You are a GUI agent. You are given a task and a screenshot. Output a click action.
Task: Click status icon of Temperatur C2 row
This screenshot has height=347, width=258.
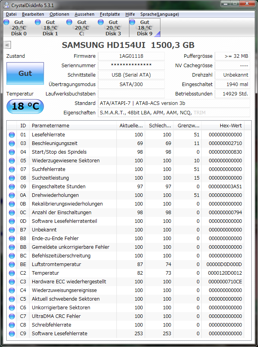(12, 273)
